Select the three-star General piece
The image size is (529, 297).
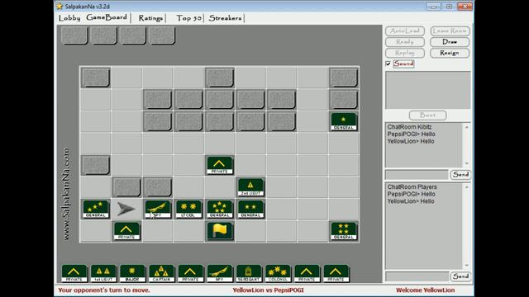[x=96, y=209]
